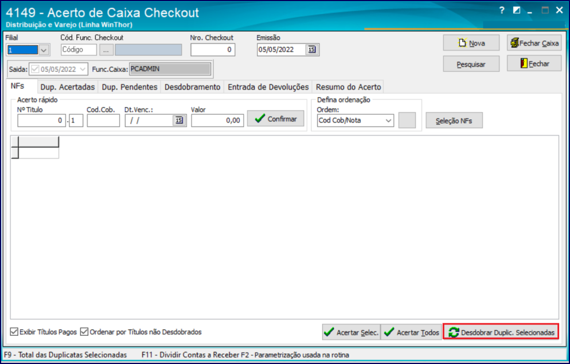Toggle the Saida date checkbox
Viewport: 570px width, 364px height.
point(35,69)
